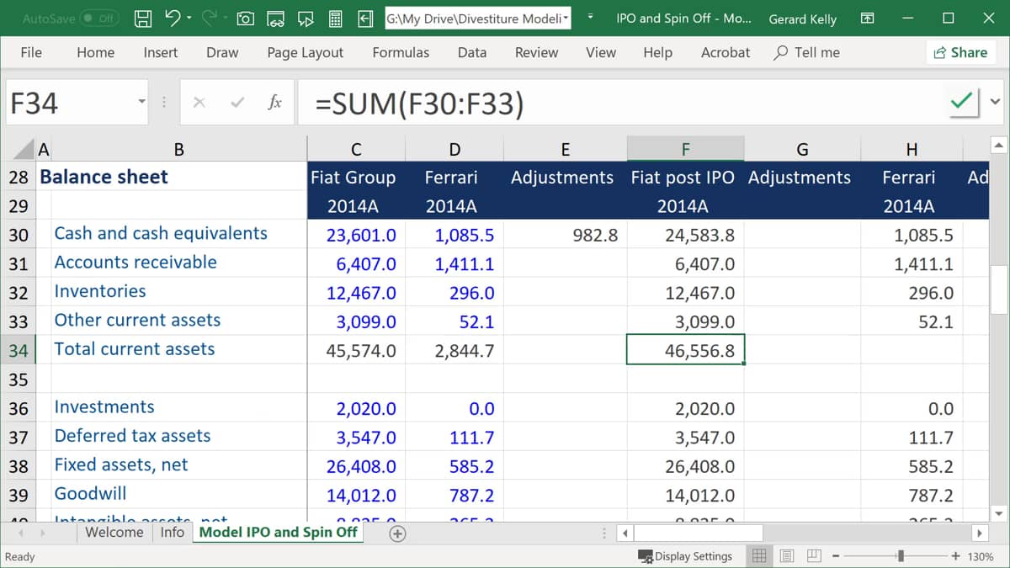Toggle the AutoSave switch
This screenshot has height=568, width=1010.
click(x=99, y=18)
